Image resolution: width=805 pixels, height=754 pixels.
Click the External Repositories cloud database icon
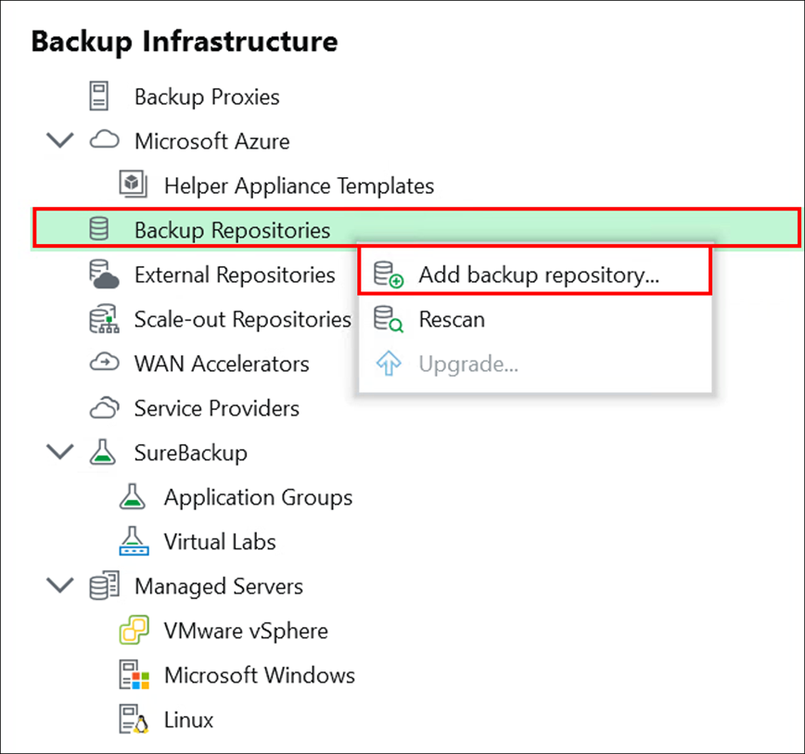point(103,275)
